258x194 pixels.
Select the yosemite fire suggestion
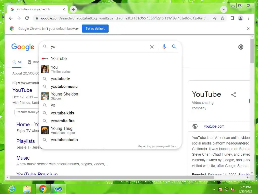[x=110, y=121]
